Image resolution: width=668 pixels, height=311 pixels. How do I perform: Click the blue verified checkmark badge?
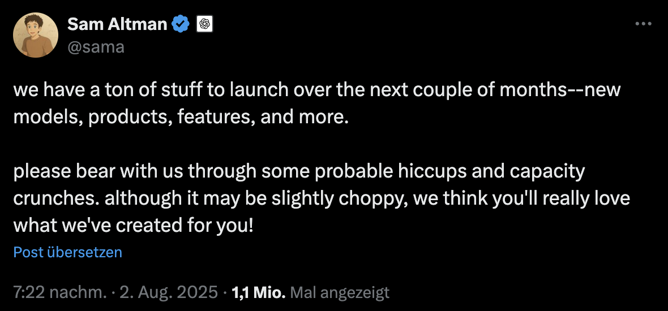[x=181, y=24]
